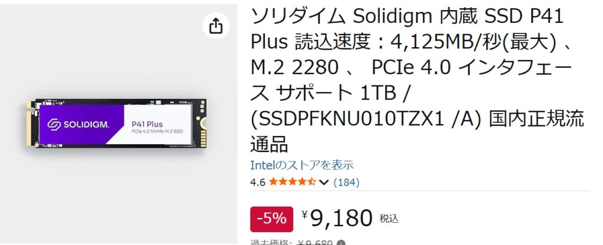Visit the Intelのストアを表示 store link
Screen dimensions: 603x245
302,165
